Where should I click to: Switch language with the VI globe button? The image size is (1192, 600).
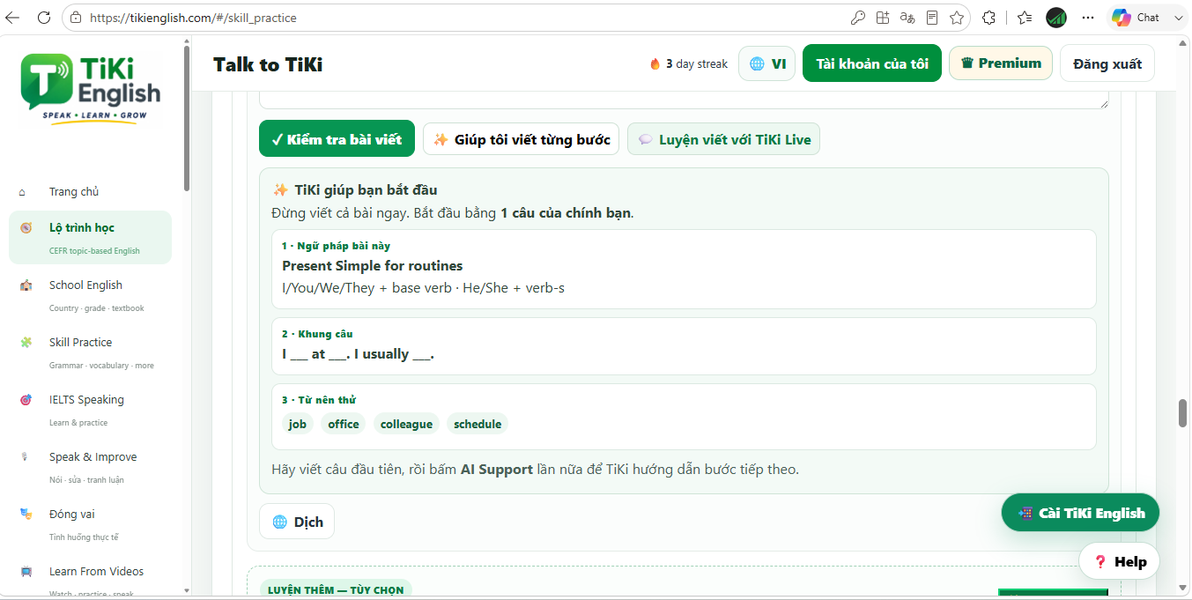766,63
